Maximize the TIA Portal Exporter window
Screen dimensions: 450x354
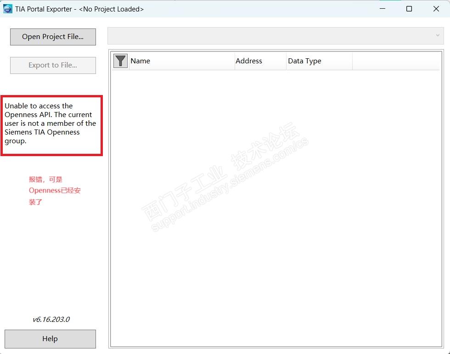[x=409, y=9]
